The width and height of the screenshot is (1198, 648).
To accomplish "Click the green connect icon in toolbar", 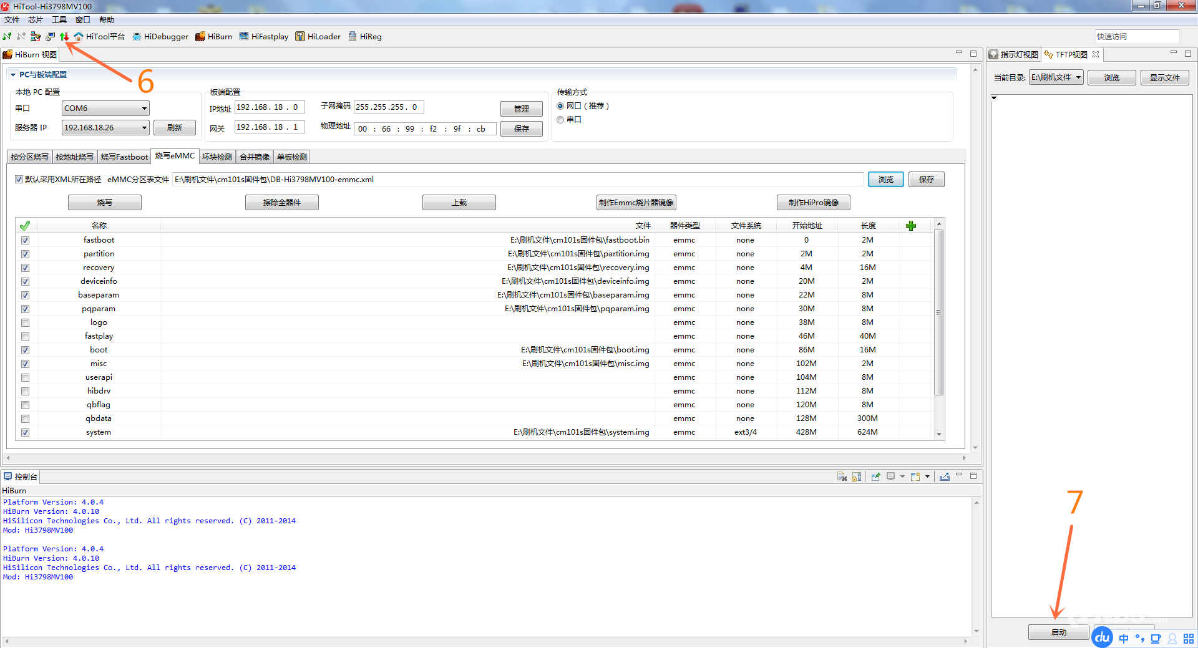I will (x=7, y=36).
